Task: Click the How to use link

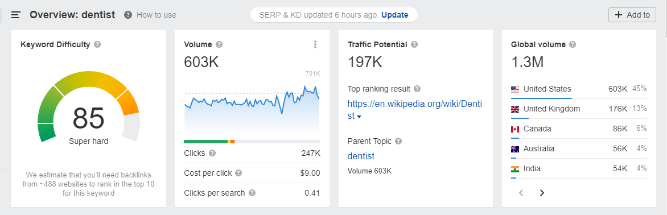Action: (x=157, y=15)
